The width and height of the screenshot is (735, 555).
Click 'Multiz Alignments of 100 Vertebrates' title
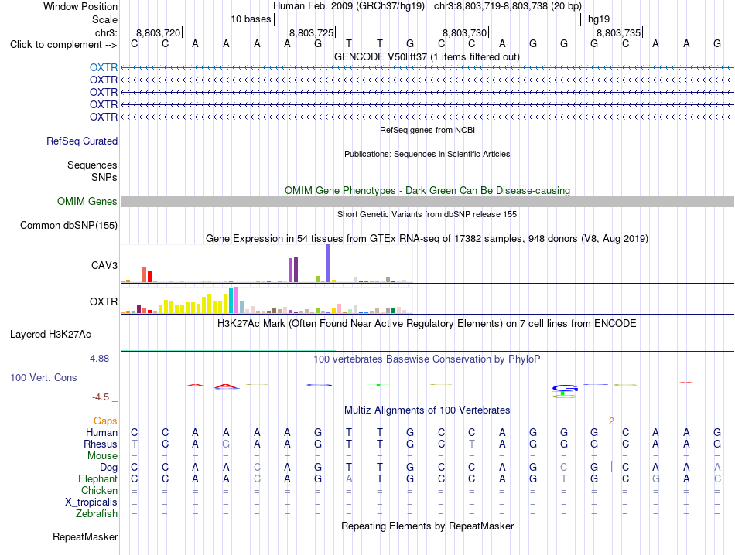point(427,410)
